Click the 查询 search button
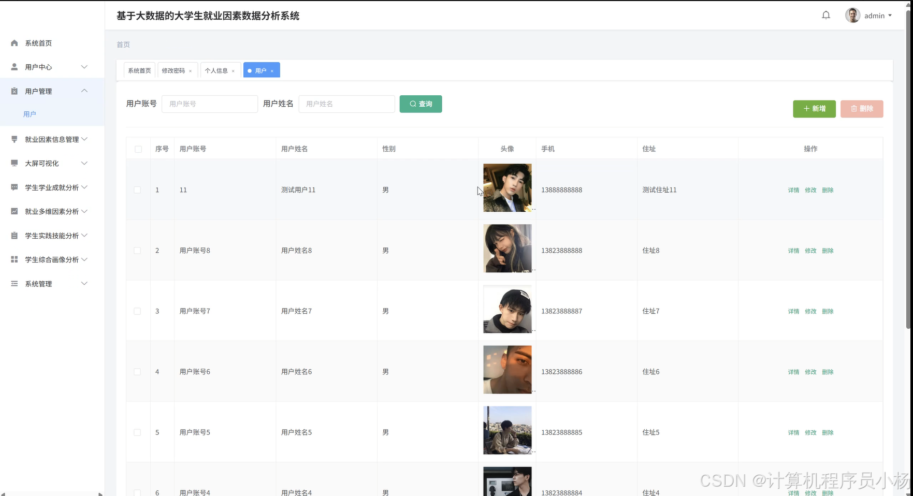Screen dimensions: 913x496 click(421, 104)
